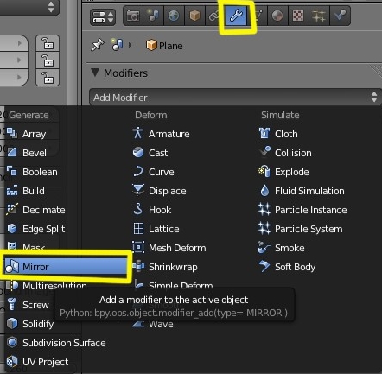This screenshot has height=374, width=382.
Task: Choose the Wave modifier
Action: (153, 324)
